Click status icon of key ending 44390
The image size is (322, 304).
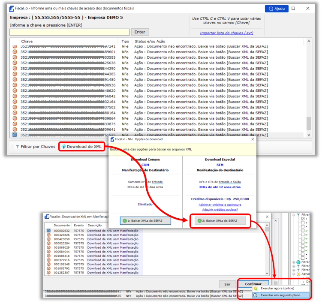[x=15, y=69]
